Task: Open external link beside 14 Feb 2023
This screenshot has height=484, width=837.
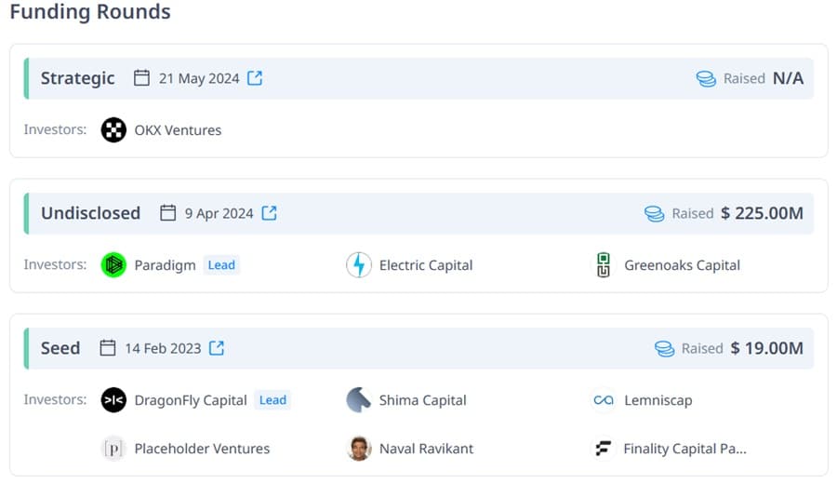Action: [x=216, y=348]
